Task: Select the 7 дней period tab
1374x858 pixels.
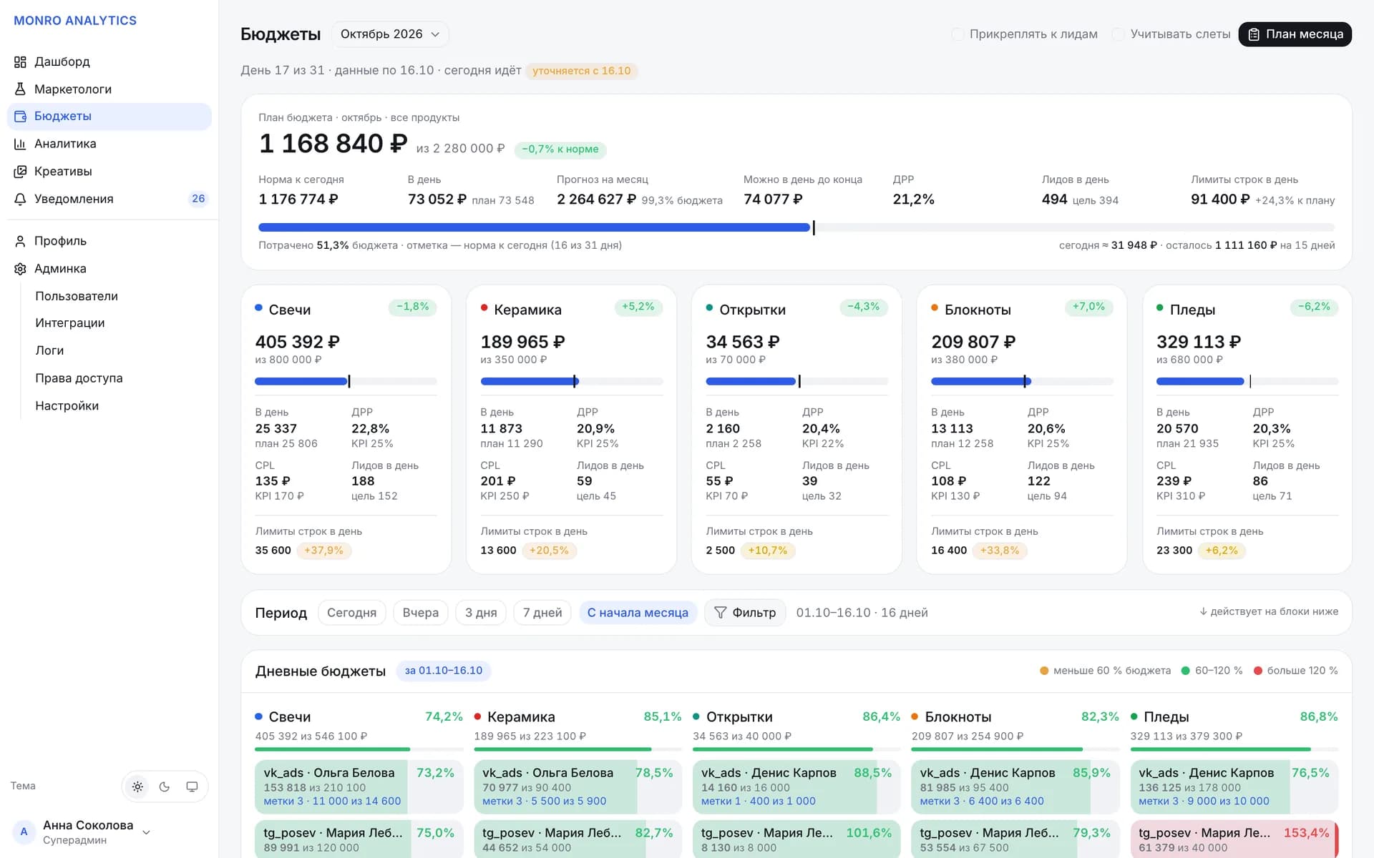Action: [x=542, y=613]
